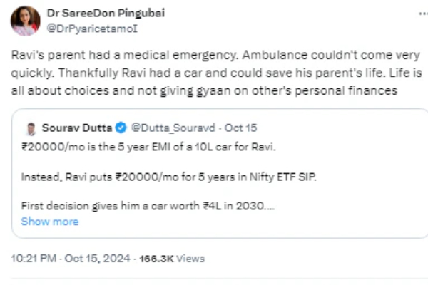Click the quoted tweet's Oct 15 date
428x285 pixels.
pyautogui.click(x=240, y=128)
